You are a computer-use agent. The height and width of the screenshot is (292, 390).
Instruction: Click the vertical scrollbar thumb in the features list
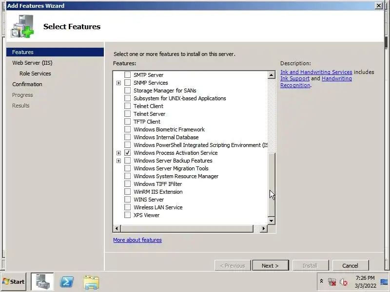click(x=272, y=184)
